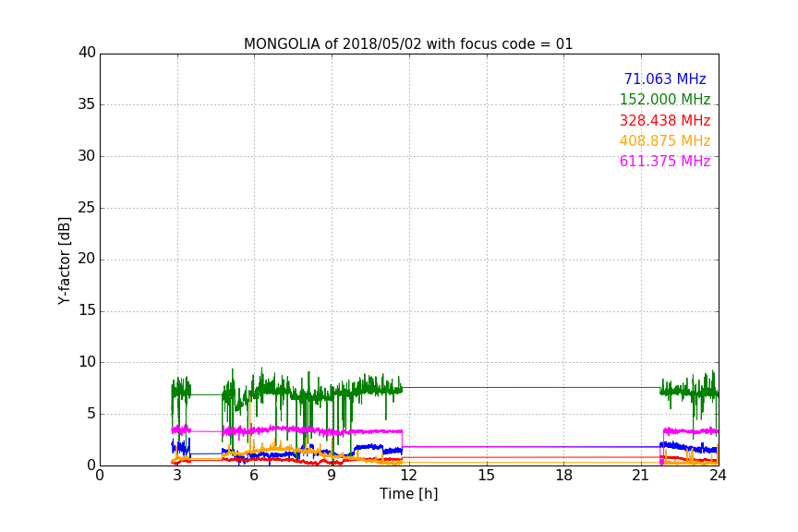798x532 pixels.
Task: Click the y-axis tick label 40
Action: click(87, 53)
